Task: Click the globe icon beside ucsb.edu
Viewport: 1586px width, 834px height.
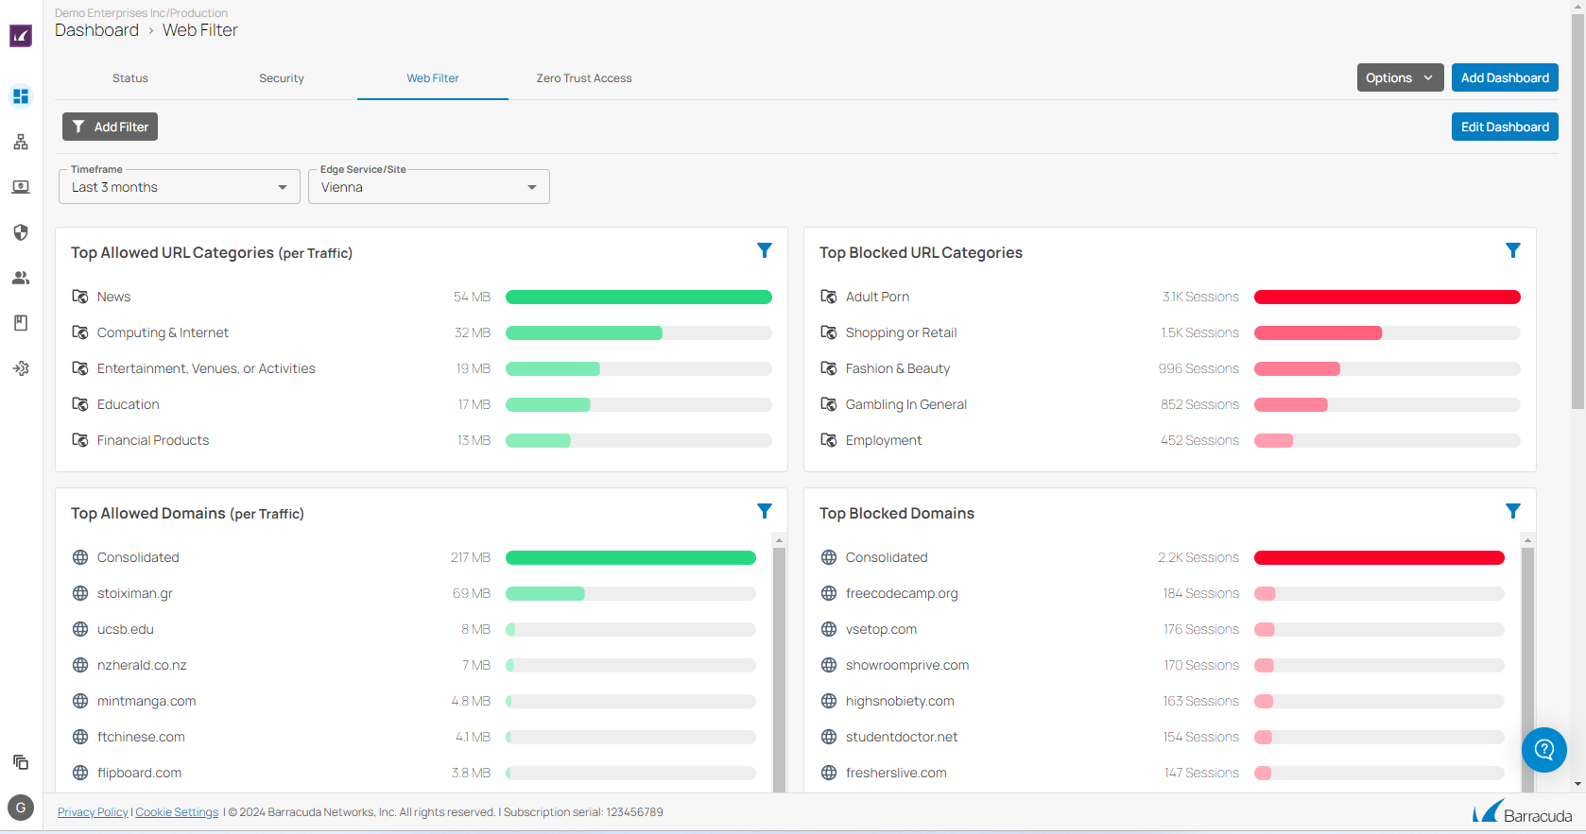Action: tap(80, 629)
